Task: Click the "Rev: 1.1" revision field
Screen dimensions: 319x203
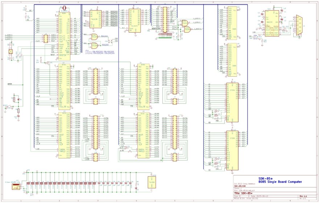Action: click(x=304, y=196)
